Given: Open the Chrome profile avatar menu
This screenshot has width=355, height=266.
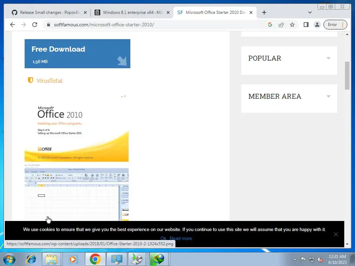Looking at the screenshot, I should click(x=317, y=25).
